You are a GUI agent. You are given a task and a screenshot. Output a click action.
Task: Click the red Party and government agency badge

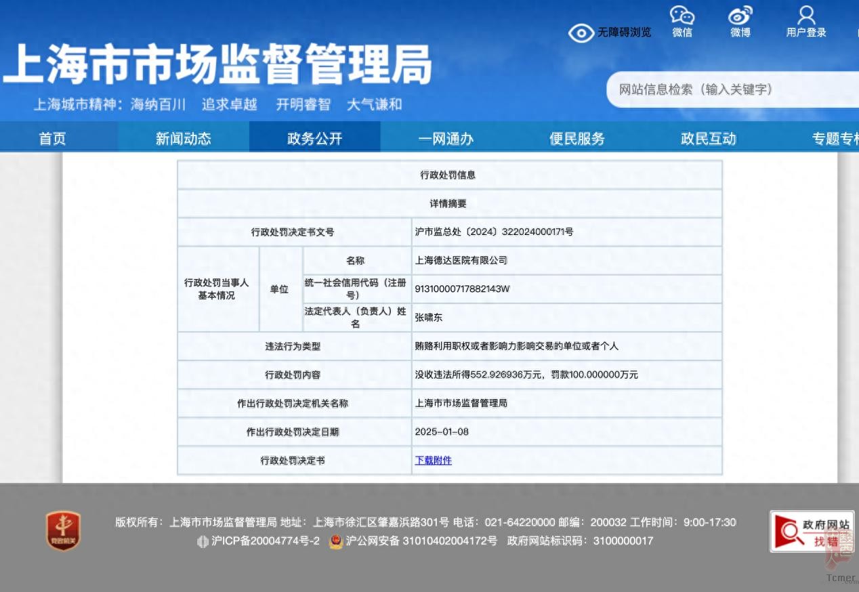click(x=63, y=530)
